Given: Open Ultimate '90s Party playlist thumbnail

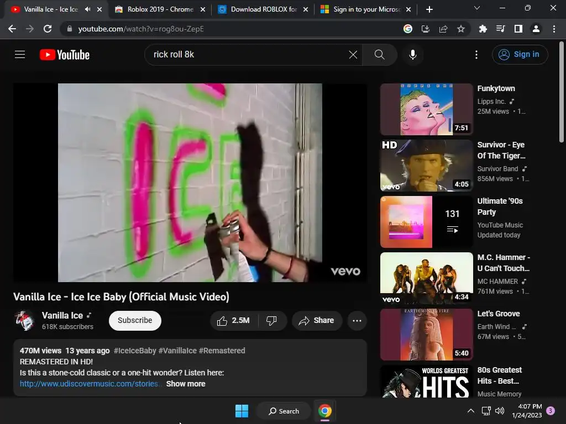Looking at the screenshot, I should click(x=426, y=222).
